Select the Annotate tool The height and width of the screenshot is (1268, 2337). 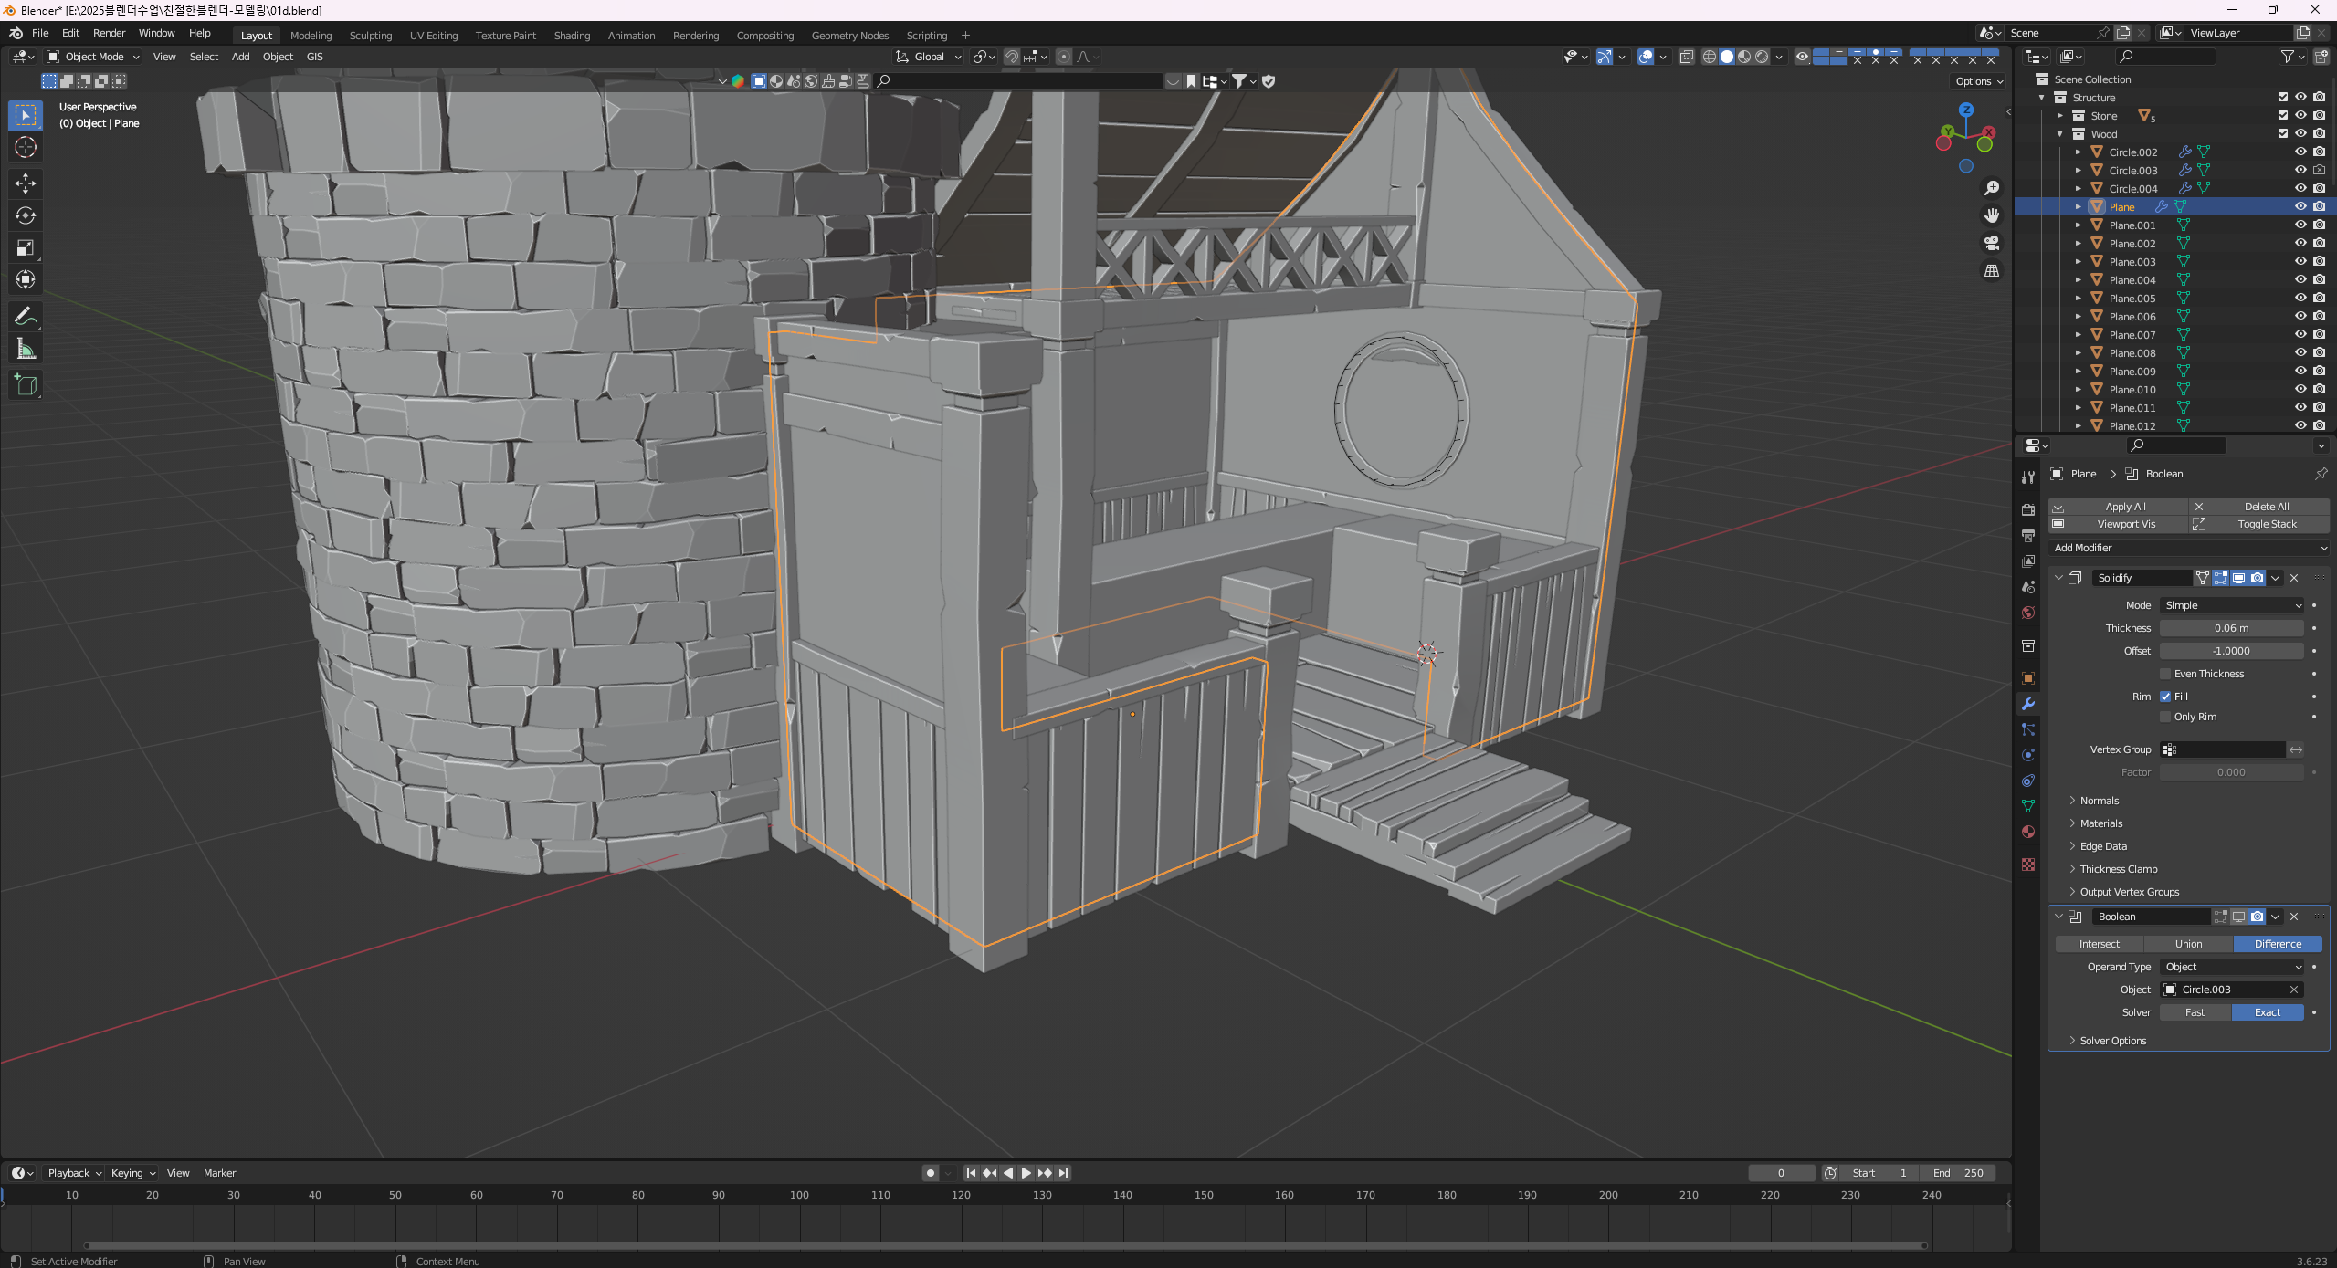coord(26,317)
